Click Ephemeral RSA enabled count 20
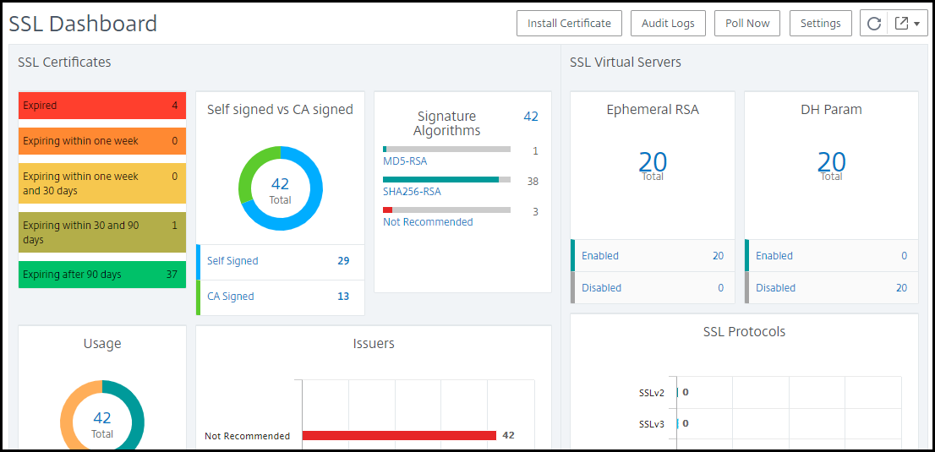The image size is (935, 452). 718,256
